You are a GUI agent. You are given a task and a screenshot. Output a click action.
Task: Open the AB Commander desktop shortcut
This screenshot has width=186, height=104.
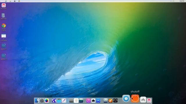click(x=3, y=38)
